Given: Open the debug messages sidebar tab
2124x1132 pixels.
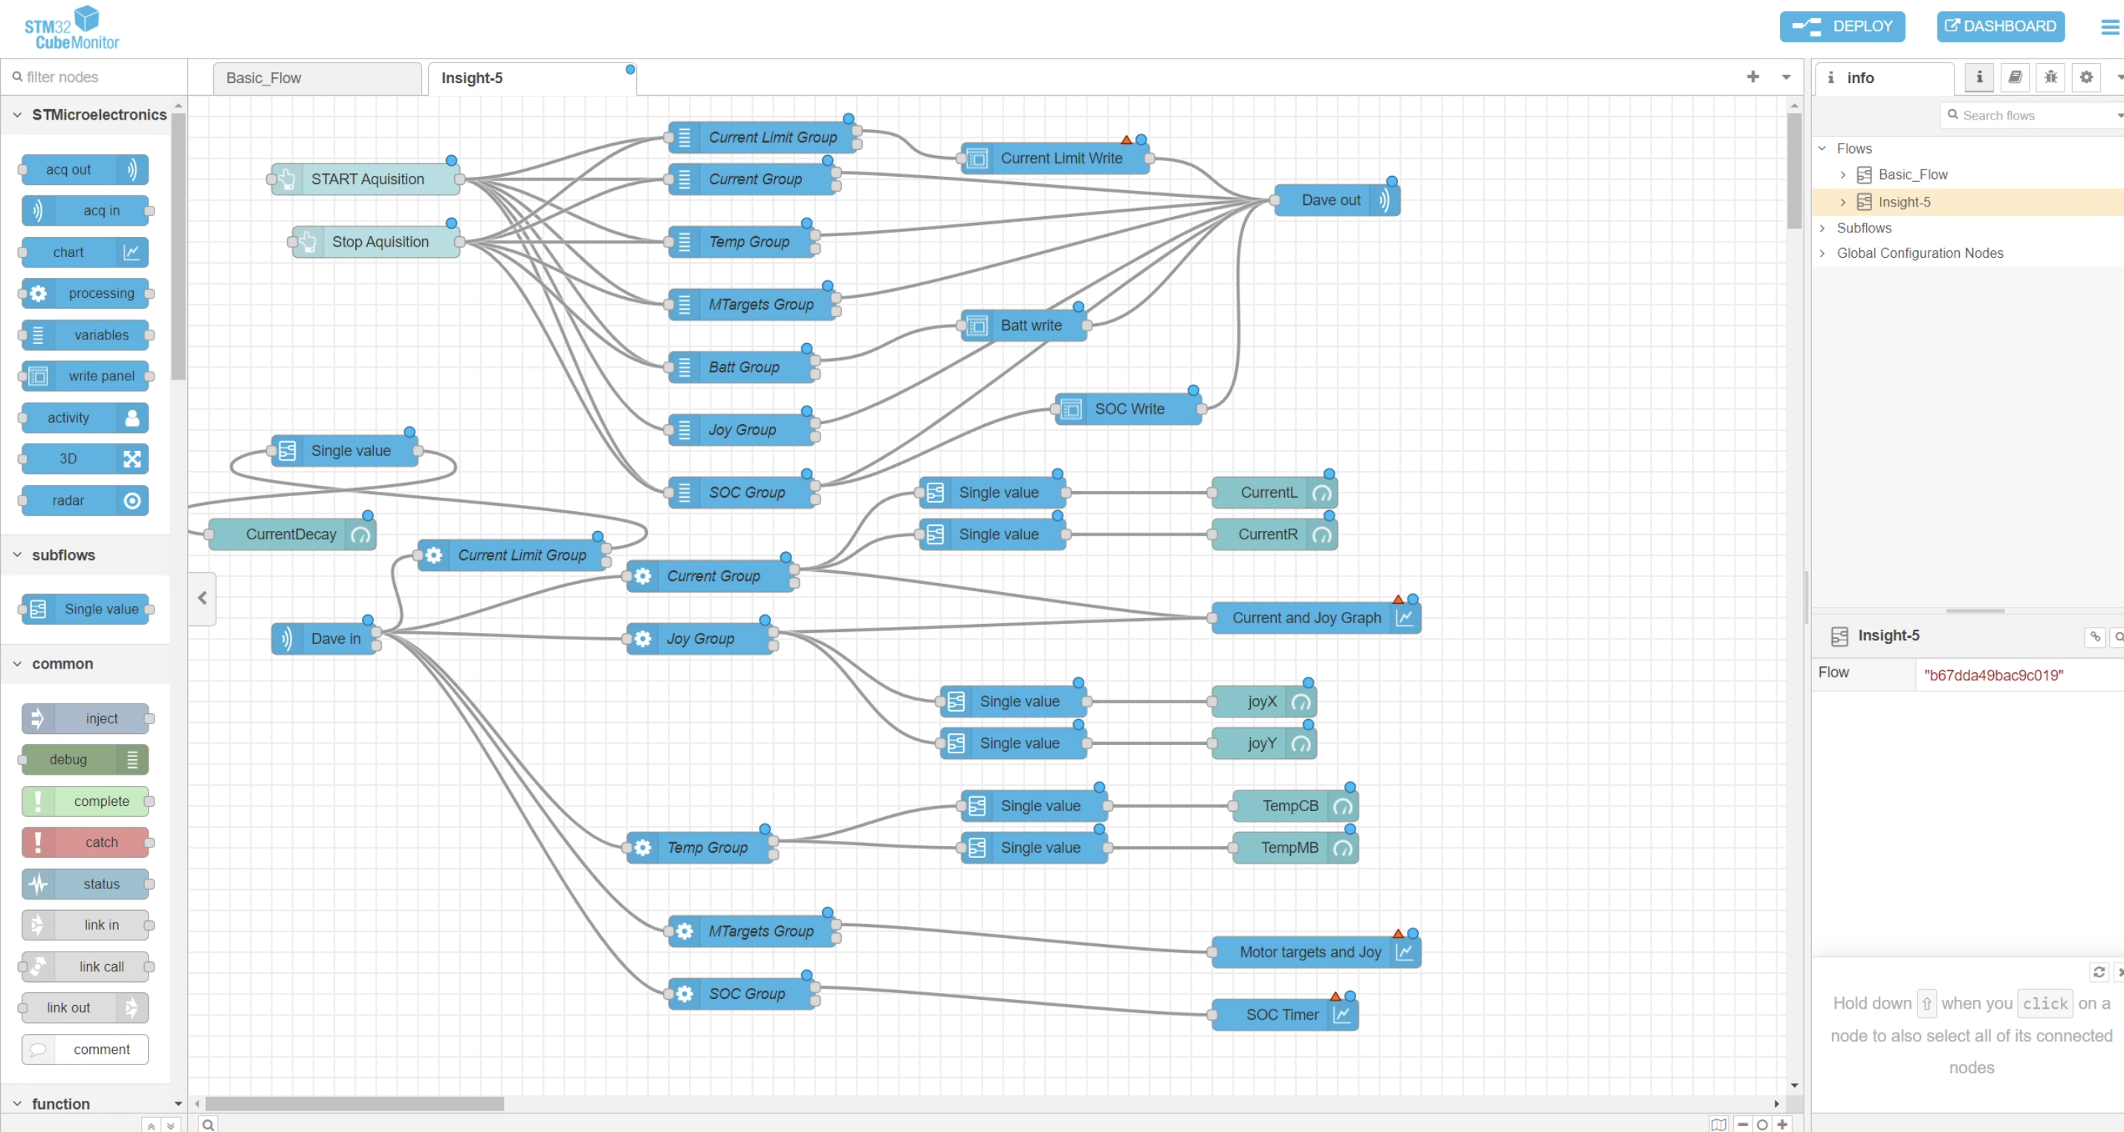Looking at the screenshot, I should pyautogui.click(x=2050, y=77).
